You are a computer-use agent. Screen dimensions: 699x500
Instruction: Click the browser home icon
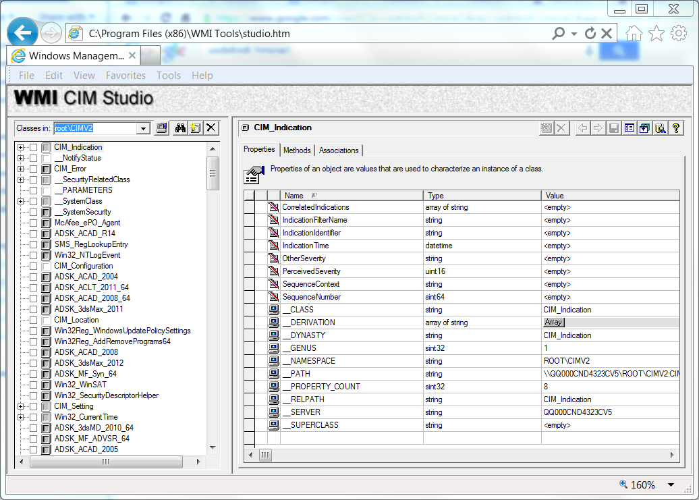(634, 34)
